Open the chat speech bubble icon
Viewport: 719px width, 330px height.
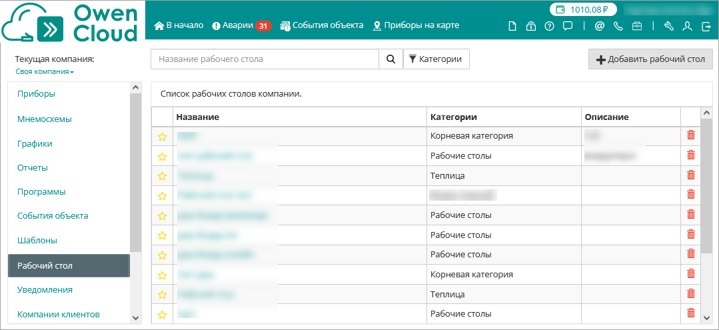(x=568, y=26)
